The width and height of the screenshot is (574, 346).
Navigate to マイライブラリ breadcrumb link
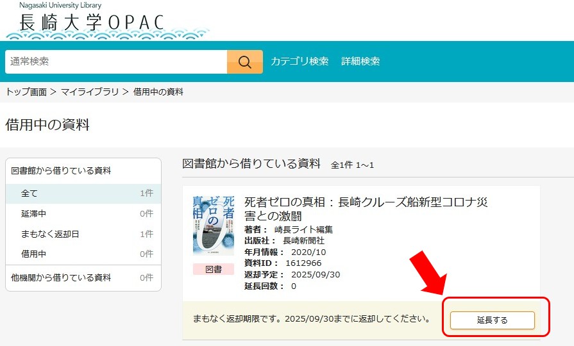pos(90,92)
